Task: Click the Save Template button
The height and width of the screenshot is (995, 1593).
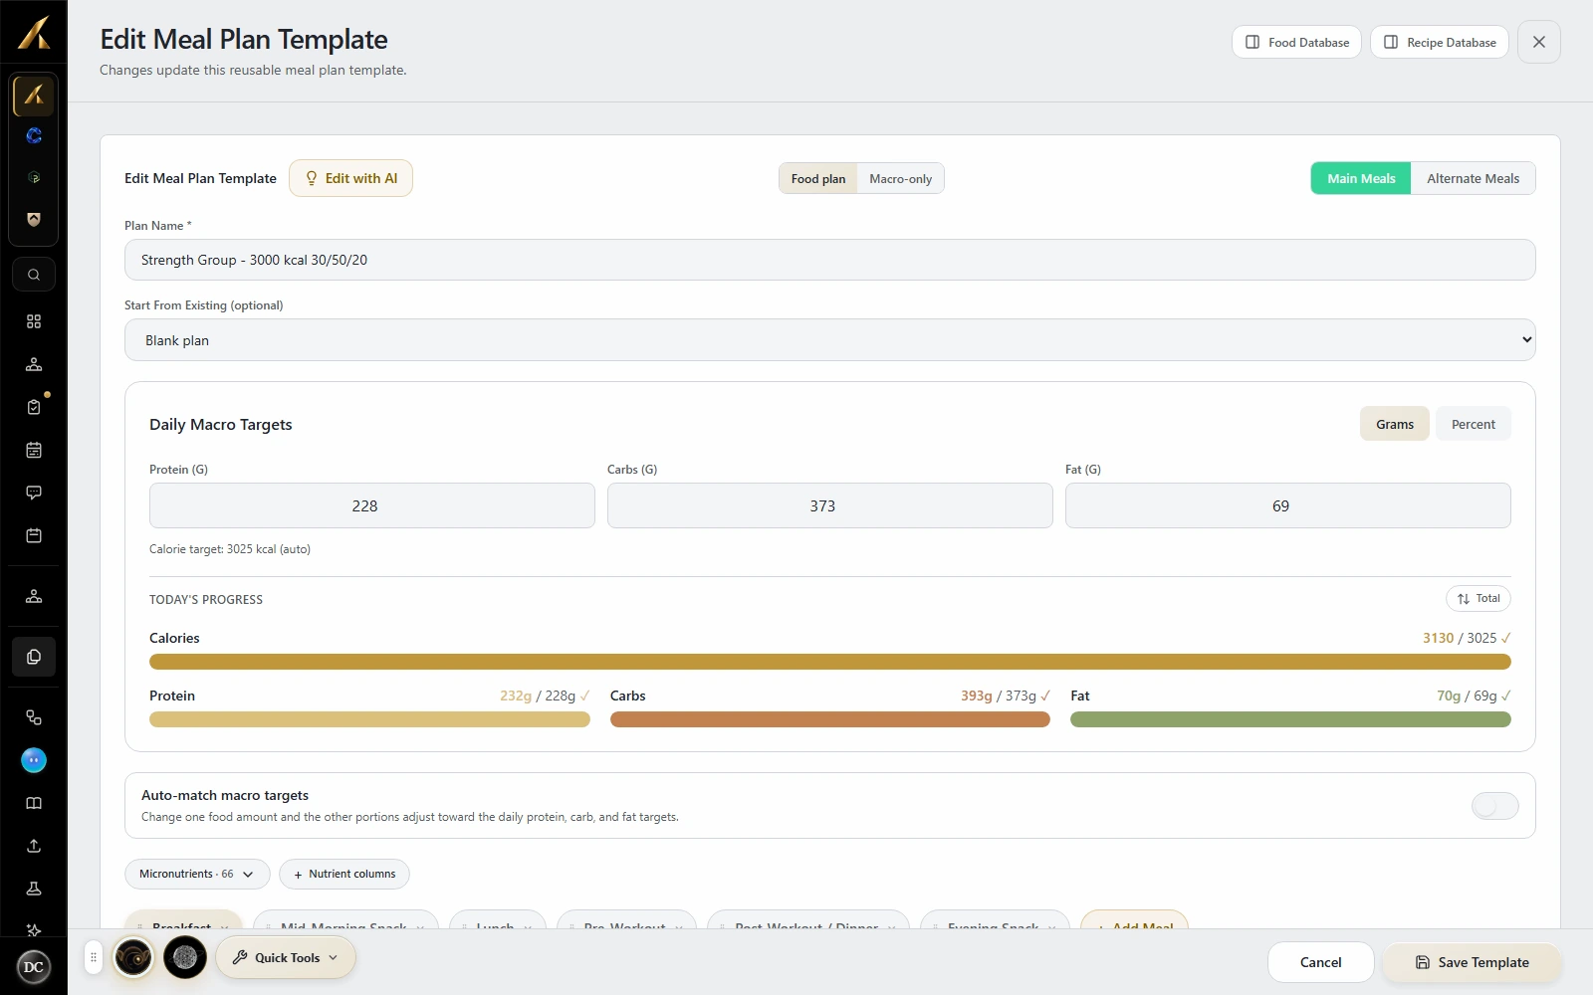Action: [1472, 962]
